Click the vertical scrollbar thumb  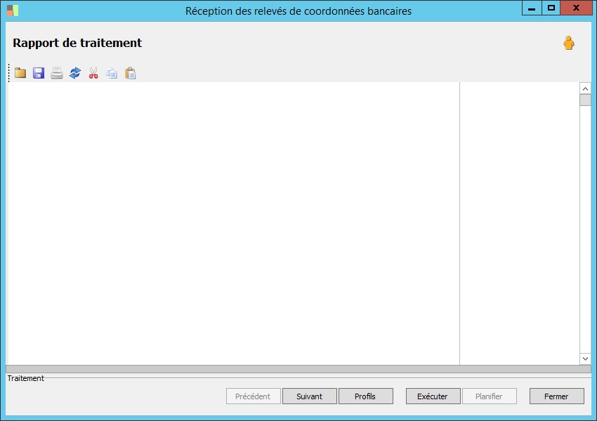click(585, 100)
